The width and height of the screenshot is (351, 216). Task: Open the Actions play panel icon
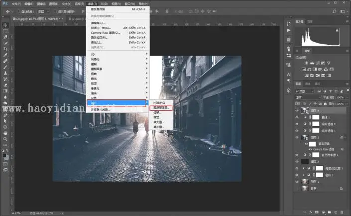point(289,30)
